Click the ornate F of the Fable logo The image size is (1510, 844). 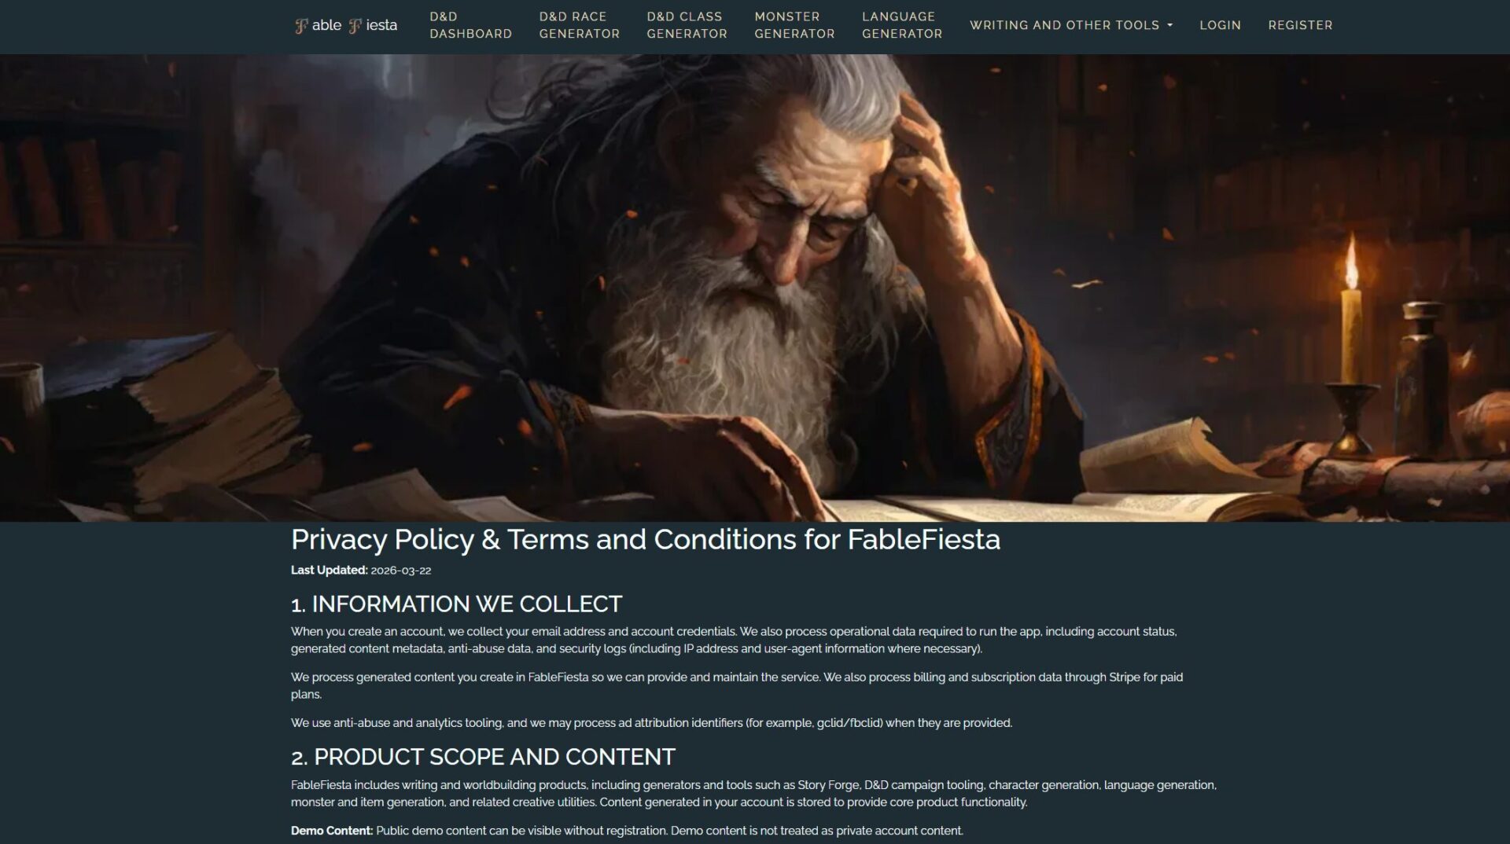click(x=301, y=26)
